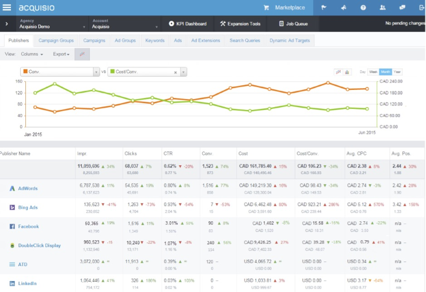This screenshot has height=292, width=426.
Task: Remove the Cost/Conv. comparison metric
Action: [x=176, y=73]
